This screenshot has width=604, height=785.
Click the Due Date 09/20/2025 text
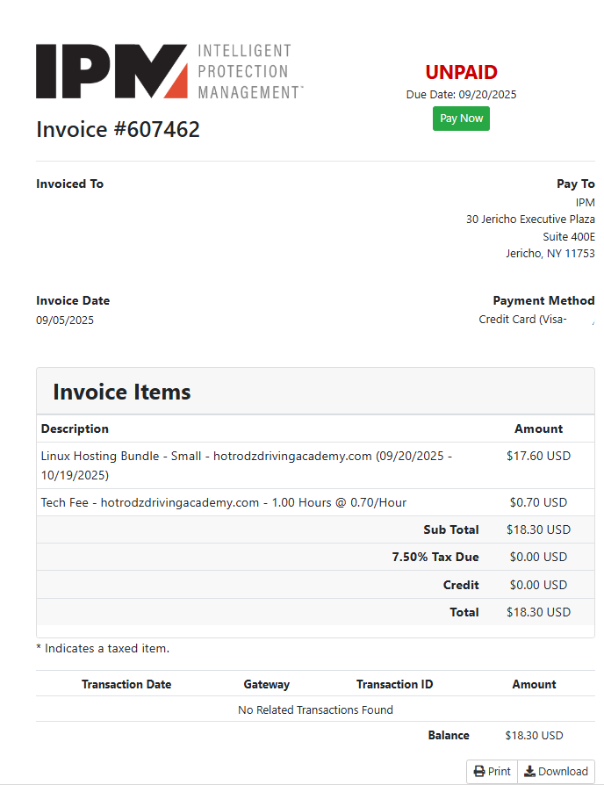[x=461, y=94]
